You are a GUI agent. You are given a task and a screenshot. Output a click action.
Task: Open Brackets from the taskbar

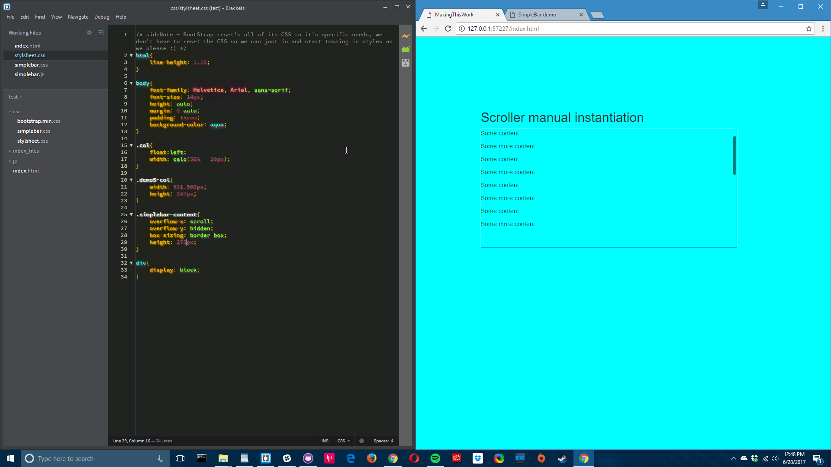pos(265,458)
